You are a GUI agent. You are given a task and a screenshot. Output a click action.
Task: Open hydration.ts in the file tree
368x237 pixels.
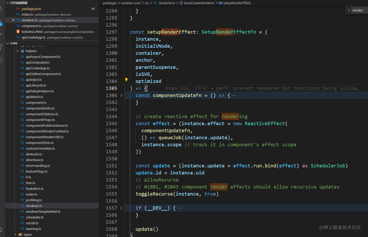(35, 189)
